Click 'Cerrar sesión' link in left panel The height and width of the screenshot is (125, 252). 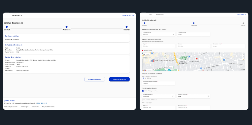pos(128,15)
